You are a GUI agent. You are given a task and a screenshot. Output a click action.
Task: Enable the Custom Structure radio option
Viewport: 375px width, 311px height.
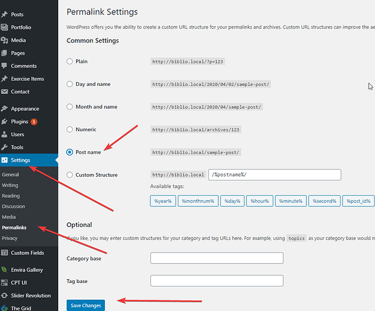point(70,175)
